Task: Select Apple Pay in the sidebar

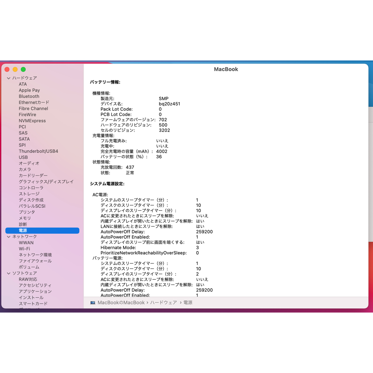Action: pos(29,90)
